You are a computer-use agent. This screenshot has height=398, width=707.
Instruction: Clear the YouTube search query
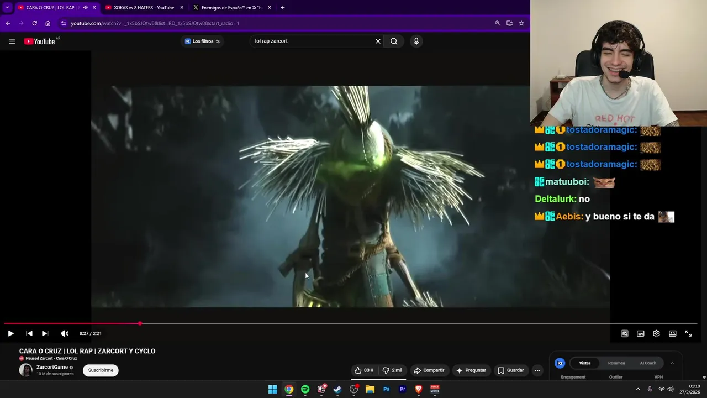(378, 41)
